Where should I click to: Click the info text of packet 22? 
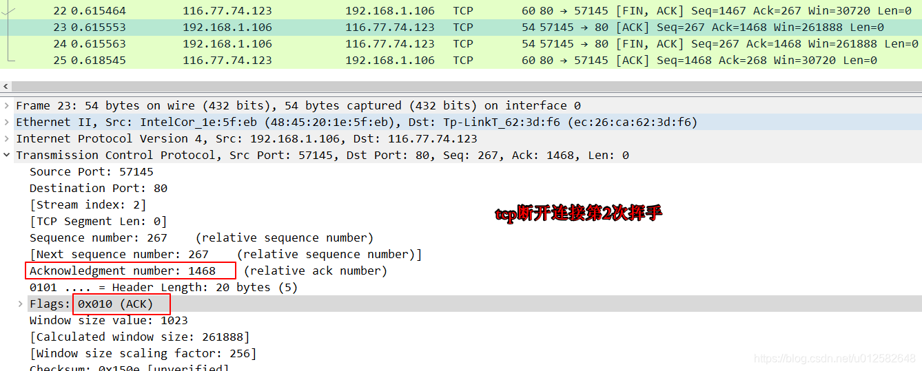click(717, 10)
